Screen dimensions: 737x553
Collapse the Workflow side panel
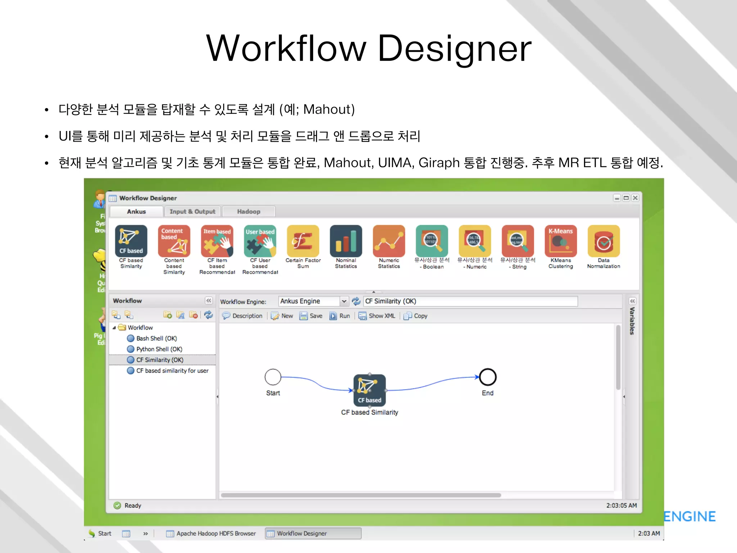[x=209, y=301]
